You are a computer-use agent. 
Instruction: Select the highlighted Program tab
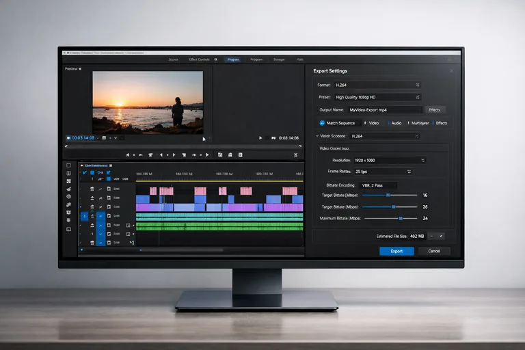point(233,59)
